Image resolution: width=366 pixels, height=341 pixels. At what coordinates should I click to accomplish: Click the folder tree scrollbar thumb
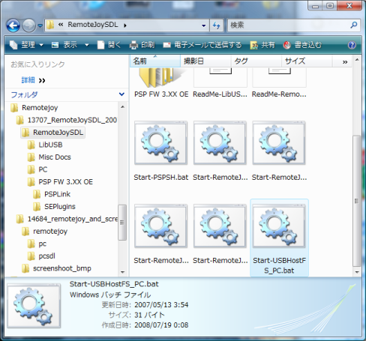(x=122, y=223)
